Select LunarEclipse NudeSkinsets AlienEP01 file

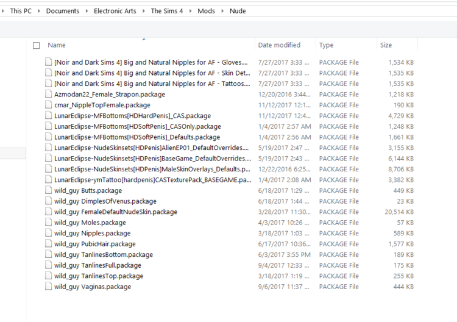click(151, 148)
